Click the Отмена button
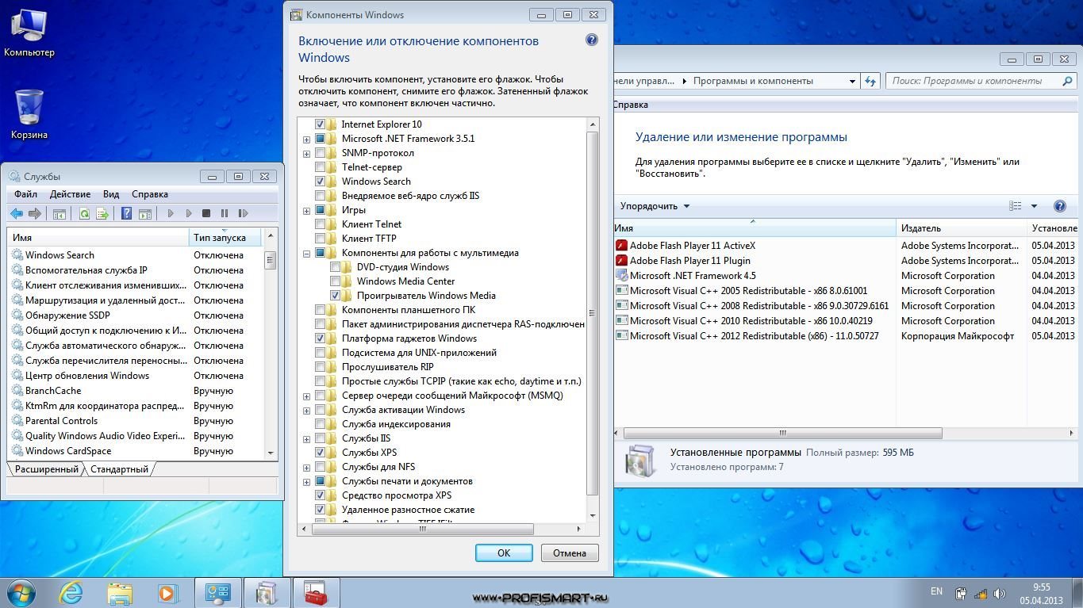This screenshot has height=608, width=1083. click(x=570, y=553)
